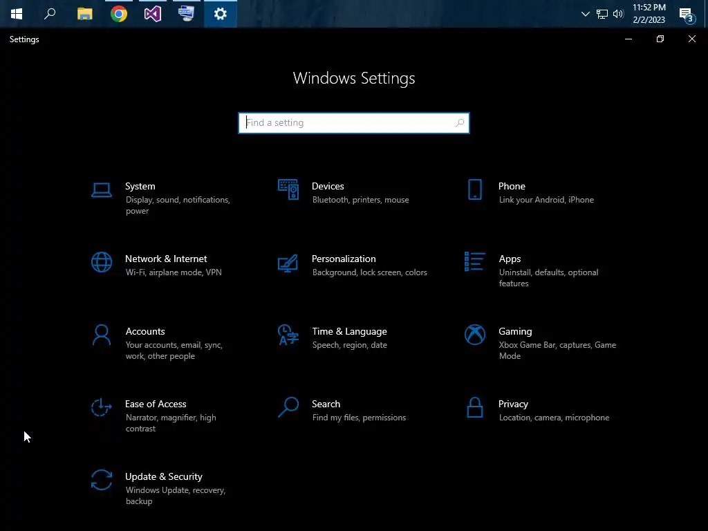Open Visual Studio from the taskbar
This screenshot has height=531, width=708.
(153, 14)
